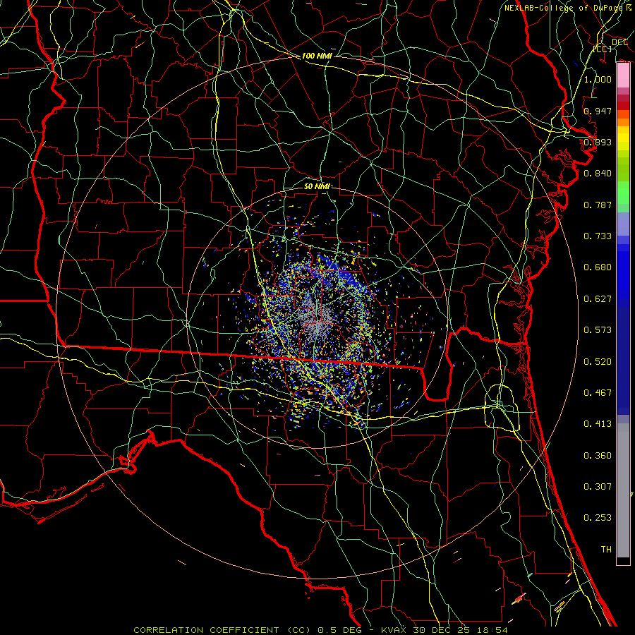This screenshot has width=635, height=635.
Task: Select the 0.733 legend value
Action: coord(598,236)
